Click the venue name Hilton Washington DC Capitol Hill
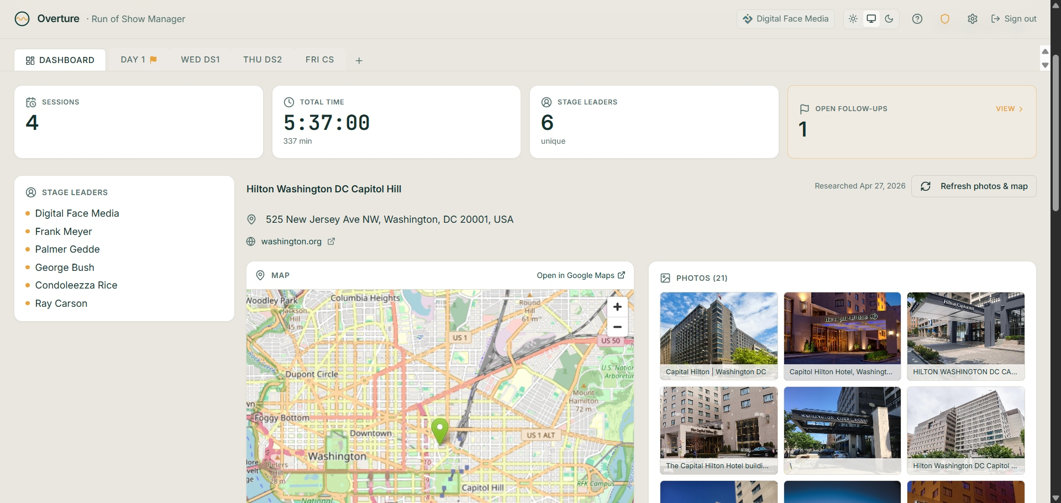 point(324,189)
